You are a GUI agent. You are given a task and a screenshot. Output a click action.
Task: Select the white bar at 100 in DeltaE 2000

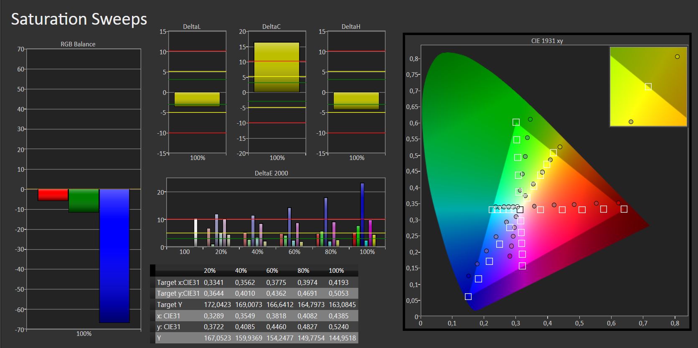(195, 233)
